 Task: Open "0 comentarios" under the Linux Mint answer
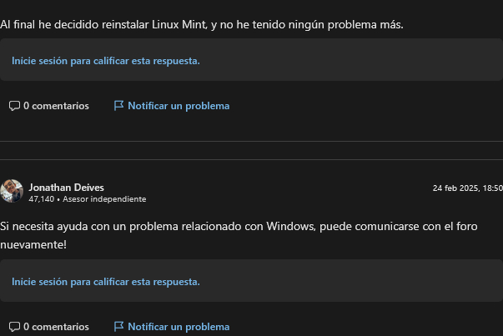tap(56, 106)
